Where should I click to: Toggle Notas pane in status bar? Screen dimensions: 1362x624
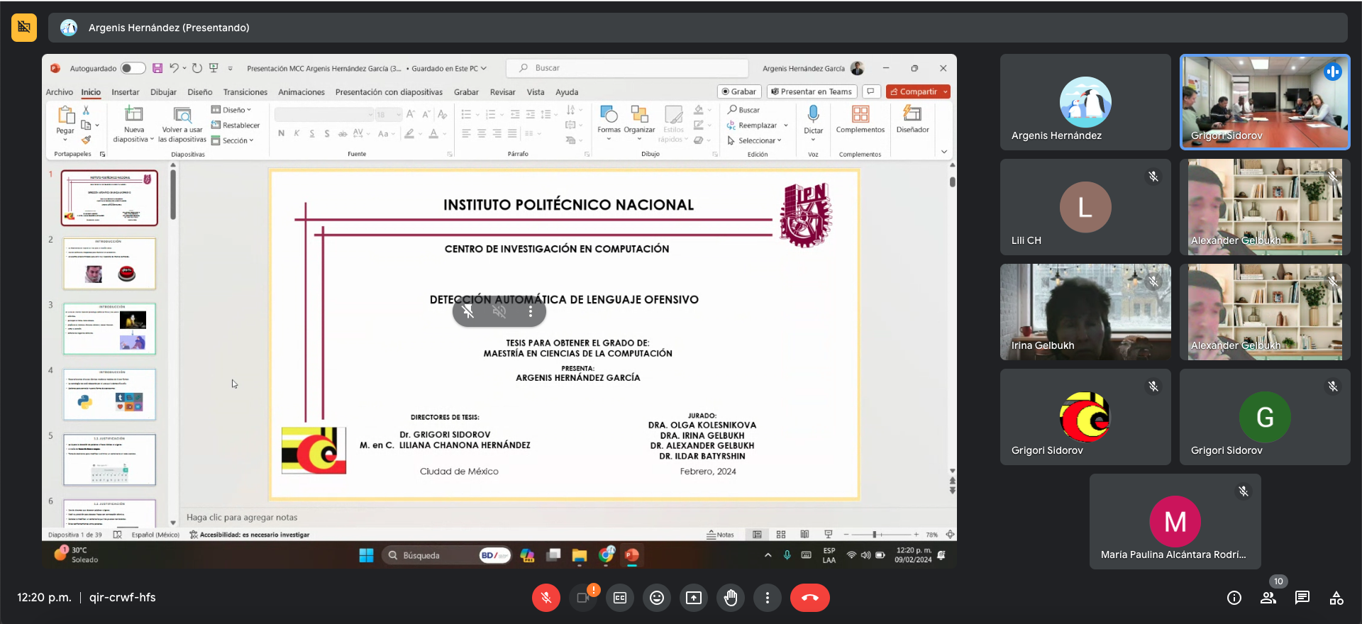pyautogui.click(x=720, y=535)
